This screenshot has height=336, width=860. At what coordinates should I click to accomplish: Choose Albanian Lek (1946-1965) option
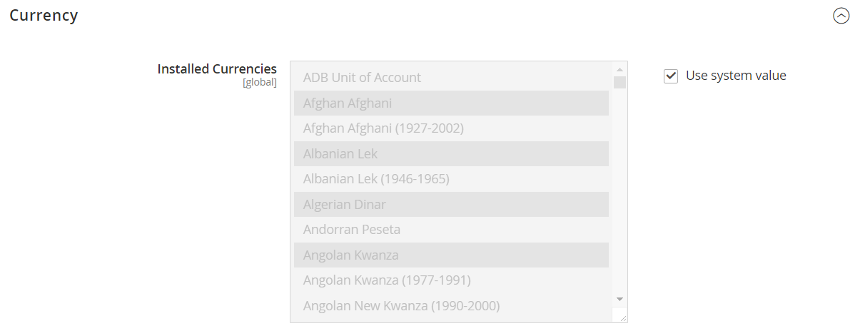click(451, 179)
